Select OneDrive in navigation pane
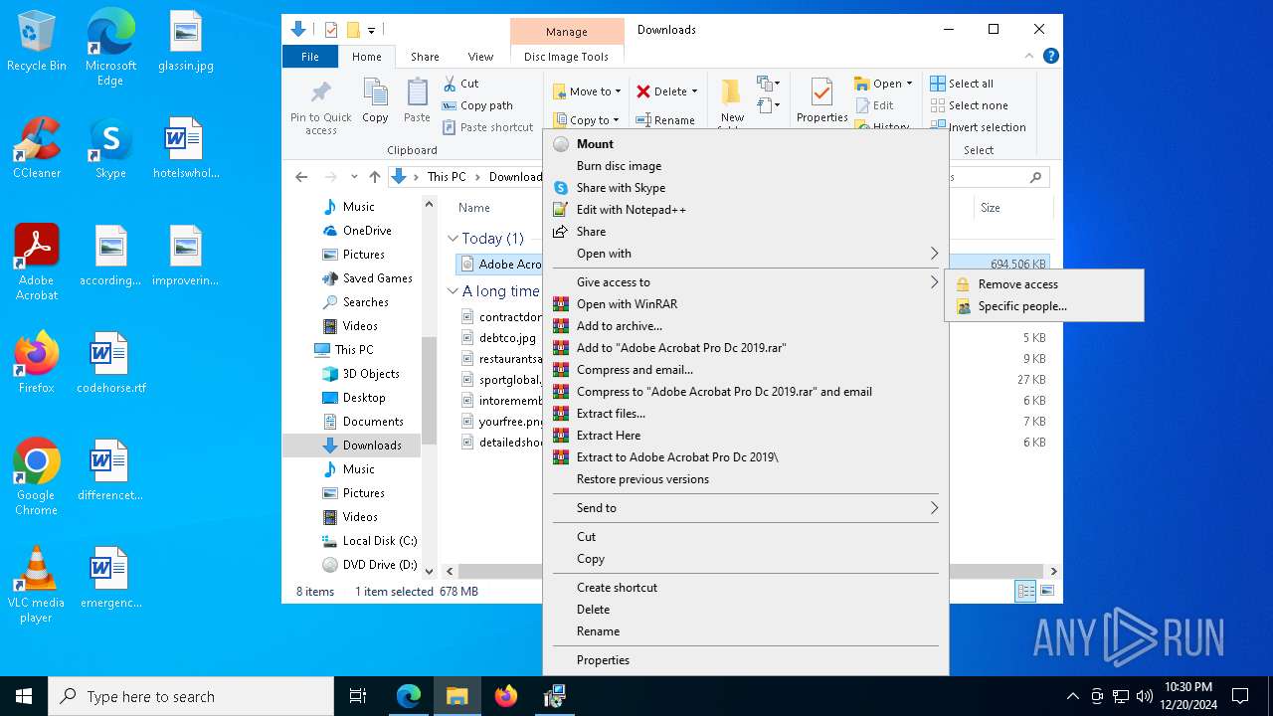 (366, 231)
